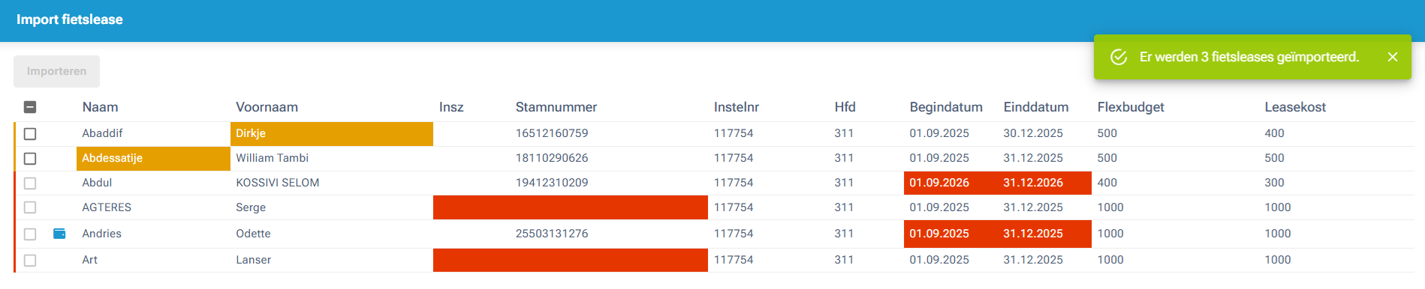Click flexbudget 400 for Abdul
Screen dimensions: 1425x289
pyautogui.click(x=1107, y=183)
